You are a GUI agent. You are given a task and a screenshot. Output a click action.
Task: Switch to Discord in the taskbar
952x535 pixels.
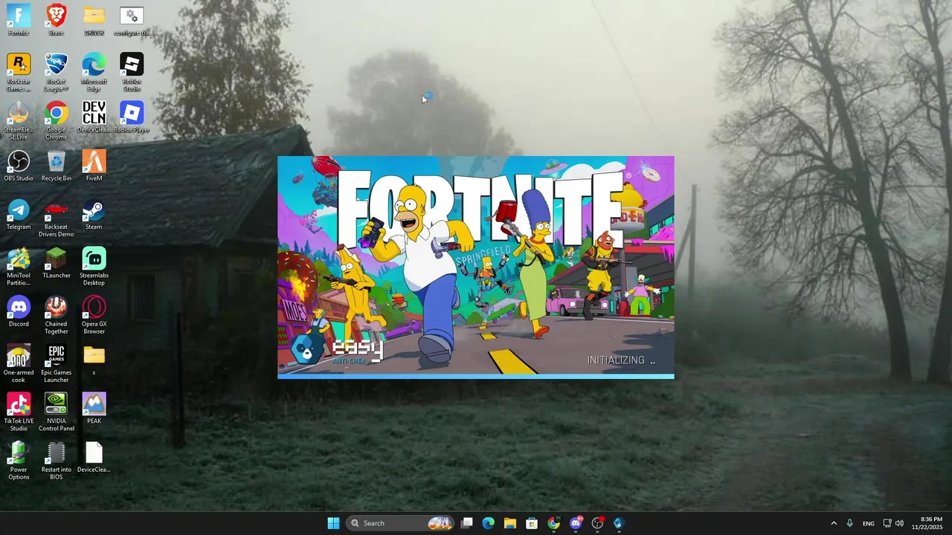coord(576,523)
